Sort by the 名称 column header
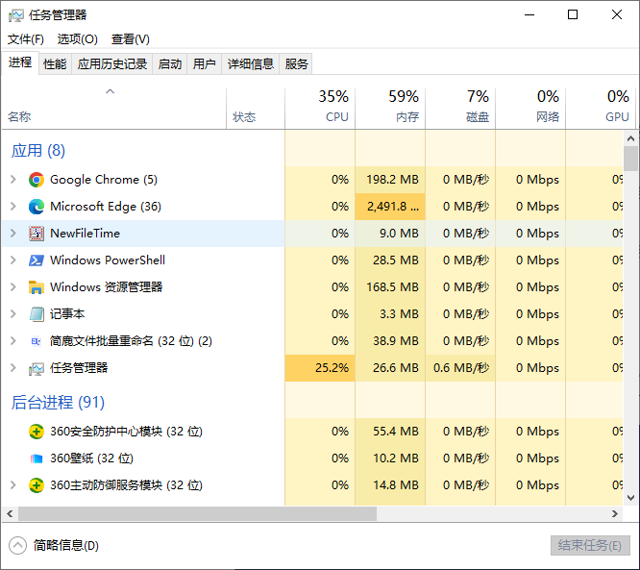 click(114, 109)
